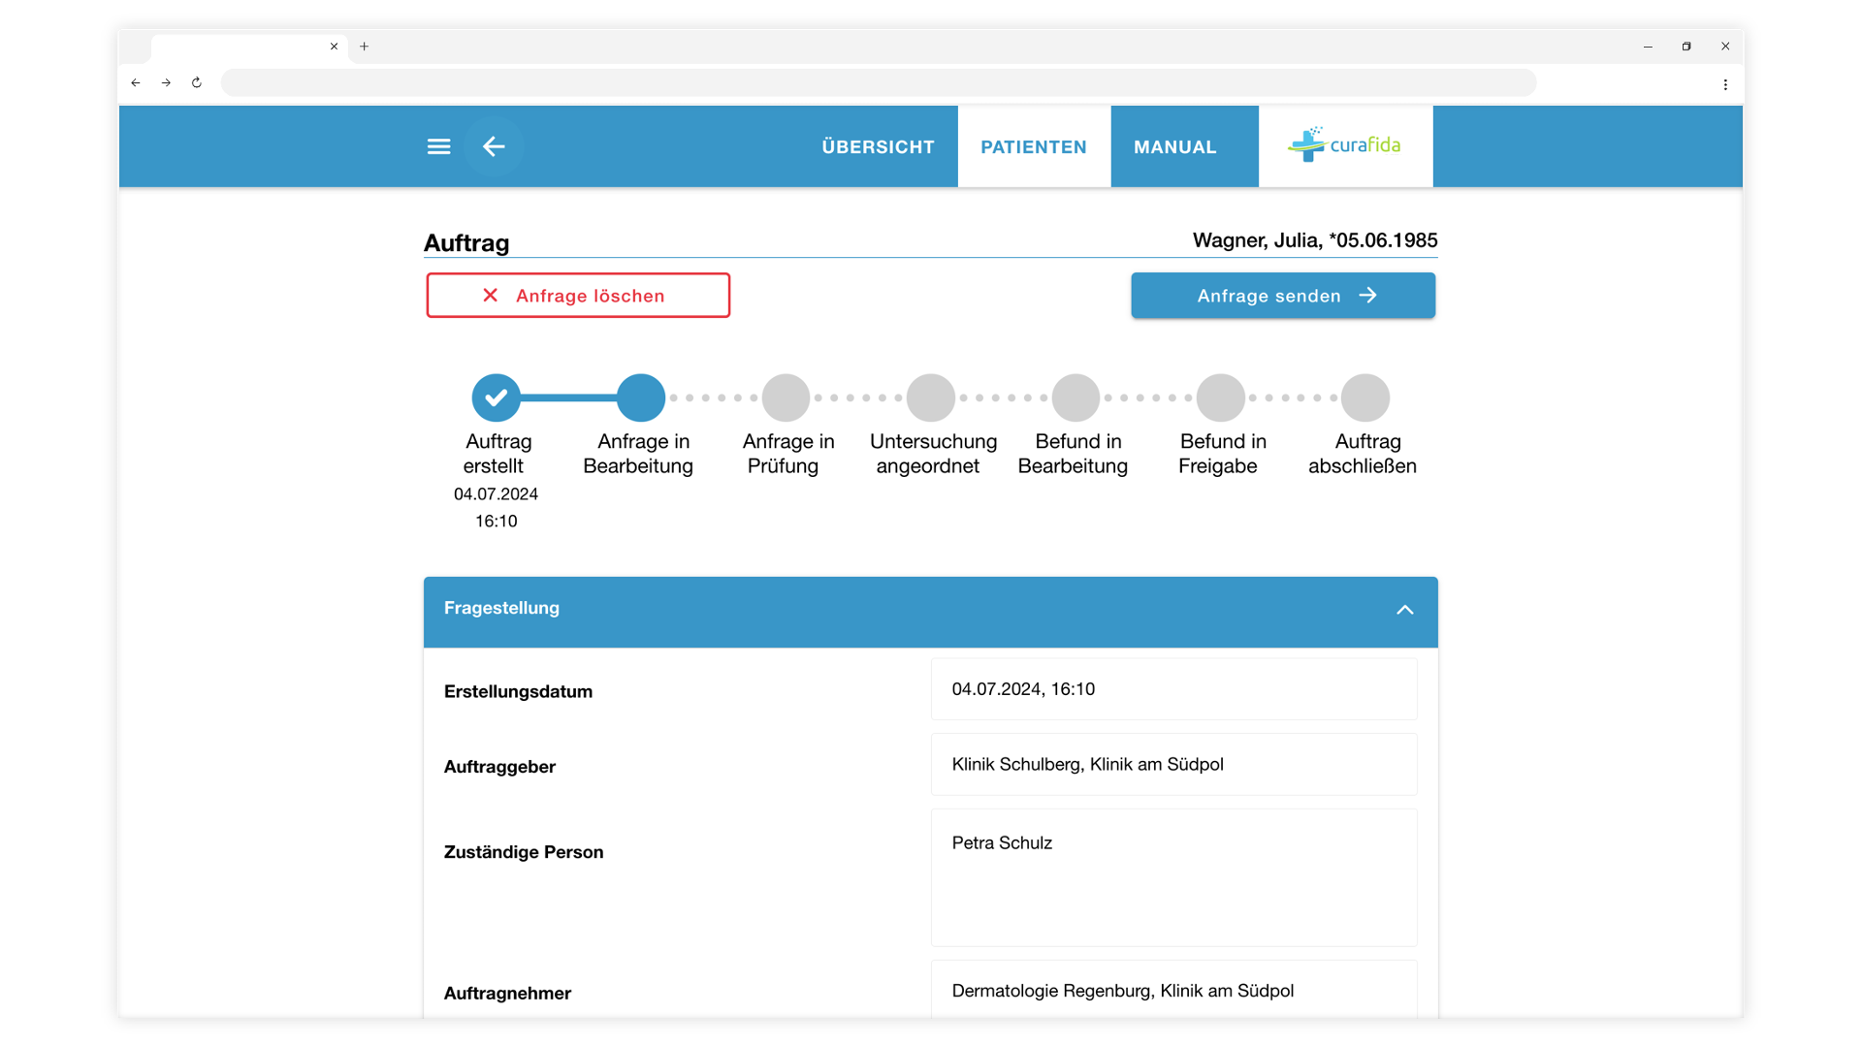1862x1047 pixels.
Task: Click the Anfrage löschen button
Action: pos(578,296)
